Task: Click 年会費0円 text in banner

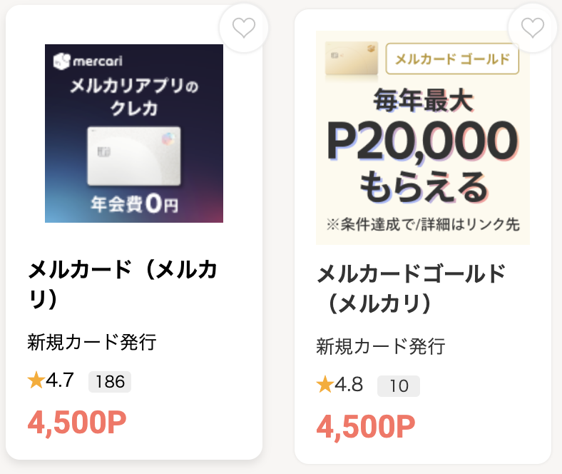Action: pyautogui.click(x=134, y=205)
